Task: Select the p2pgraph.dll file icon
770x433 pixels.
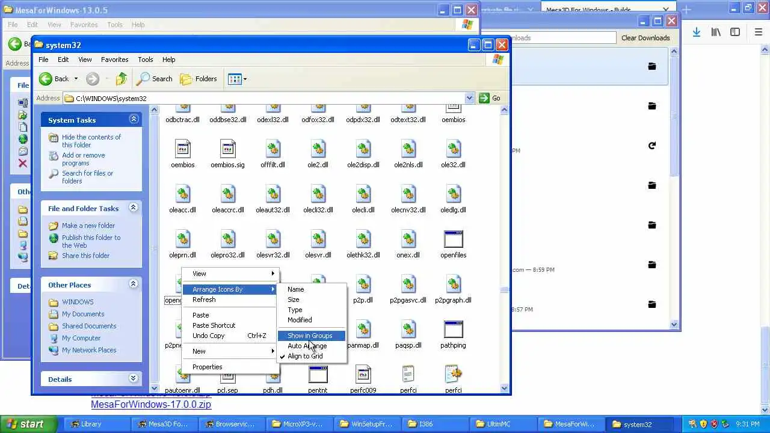Action: point(453,284)
